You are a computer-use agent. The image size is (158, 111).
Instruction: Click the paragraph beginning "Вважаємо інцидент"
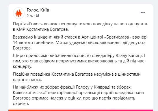pos(80,43)
